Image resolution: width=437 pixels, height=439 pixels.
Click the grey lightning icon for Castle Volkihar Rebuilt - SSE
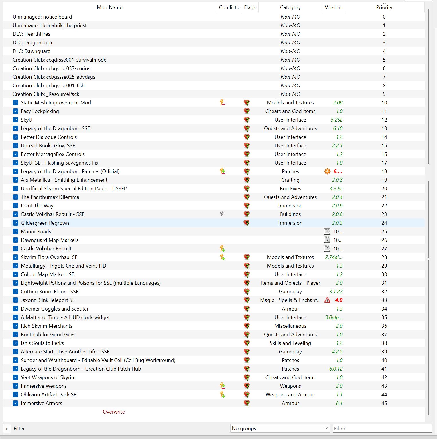(222, 214)
